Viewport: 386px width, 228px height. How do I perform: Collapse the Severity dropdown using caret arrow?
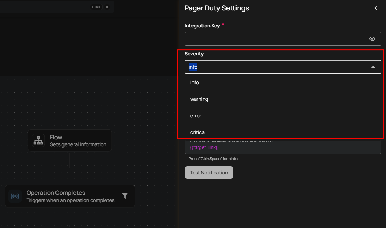373,67
